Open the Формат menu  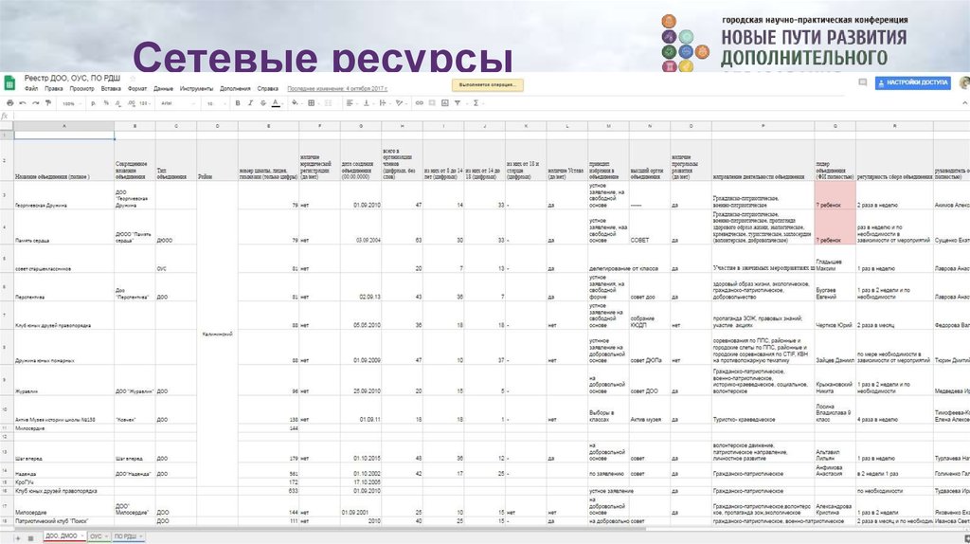pos(137,89)
